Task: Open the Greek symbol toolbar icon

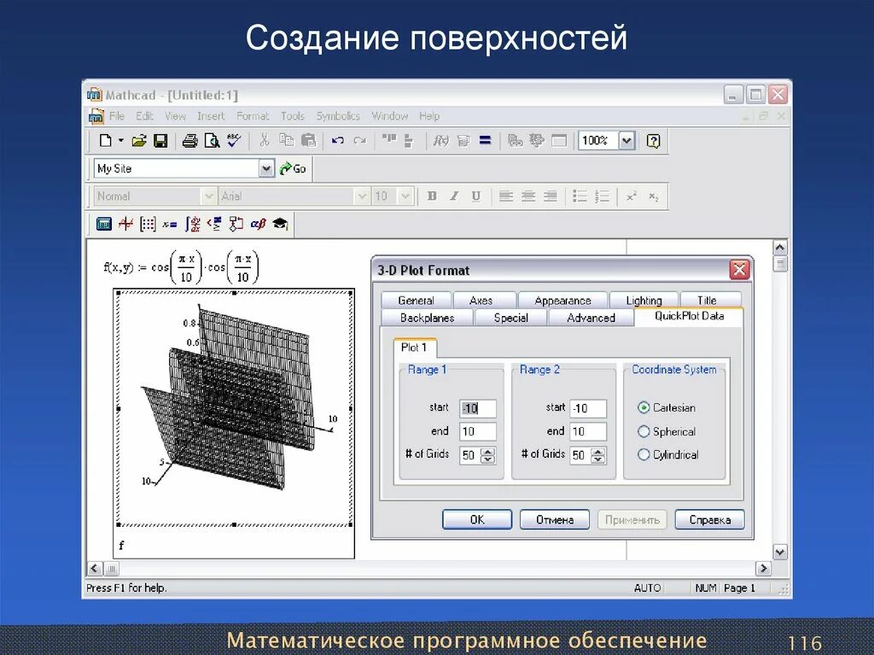Action: [258, 225]
